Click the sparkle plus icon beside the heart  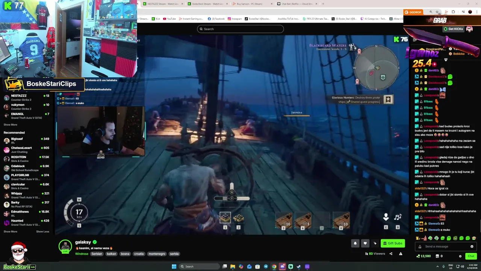point(375,243)
